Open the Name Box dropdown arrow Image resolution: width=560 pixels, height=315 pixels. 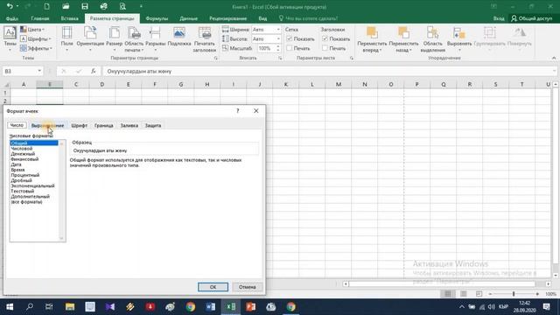point(39,71)
